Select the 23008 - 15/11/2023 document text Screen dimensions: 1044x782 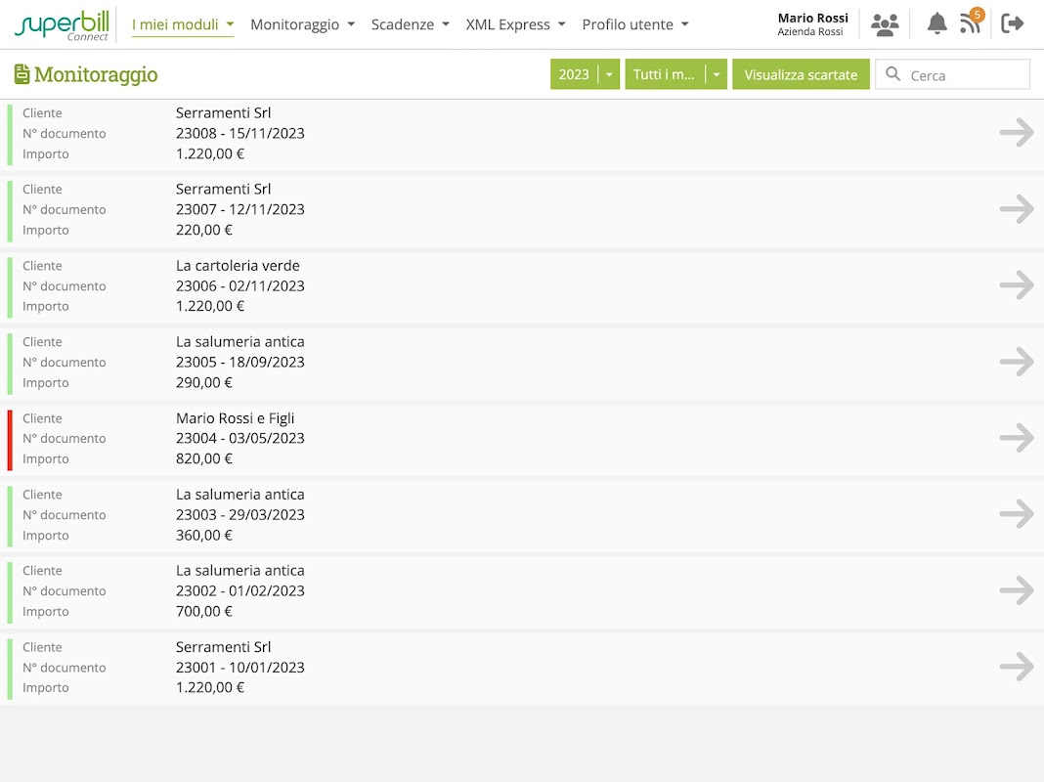240,133
